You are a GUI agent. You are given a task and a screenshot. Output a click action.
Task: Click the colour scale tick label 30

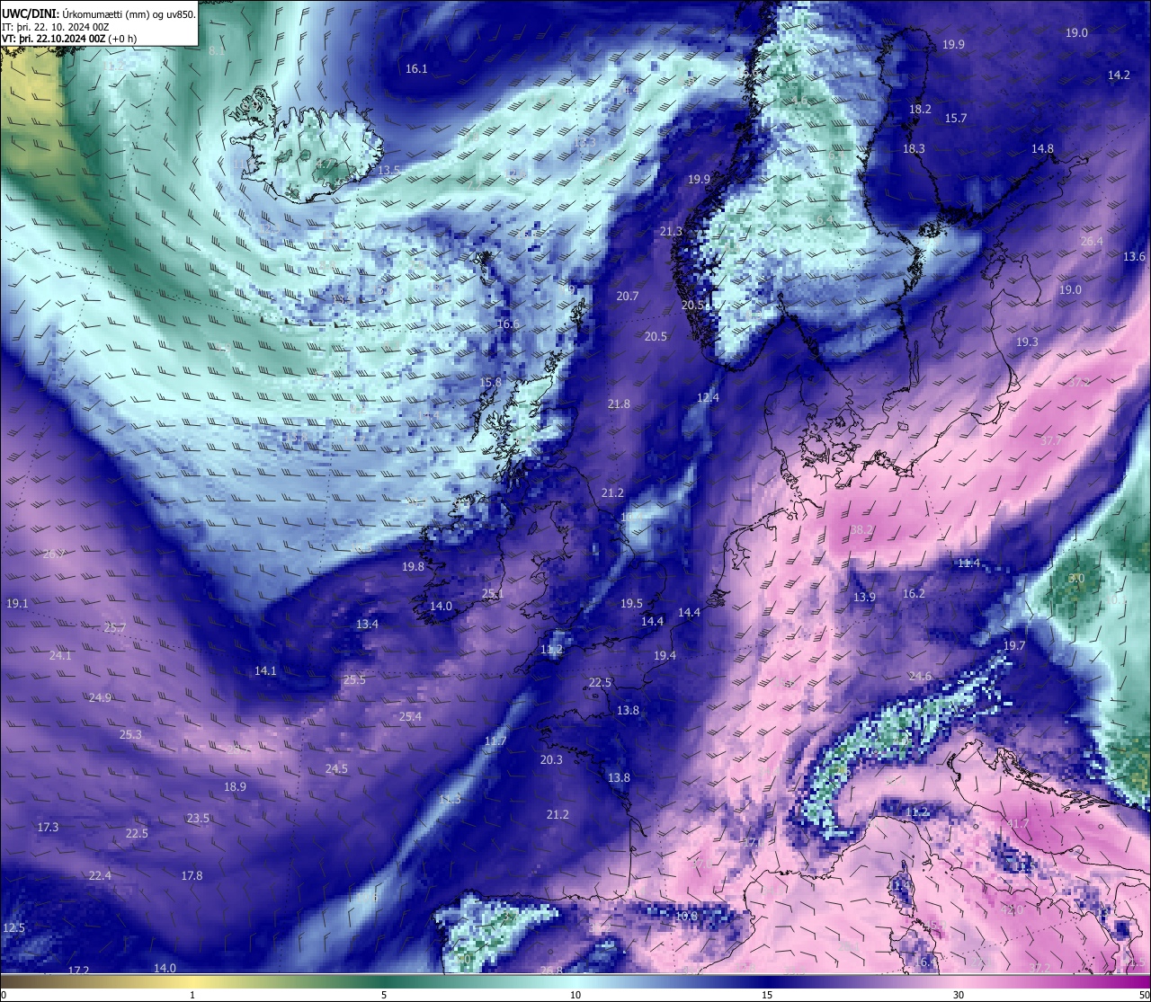coord(959,995)
